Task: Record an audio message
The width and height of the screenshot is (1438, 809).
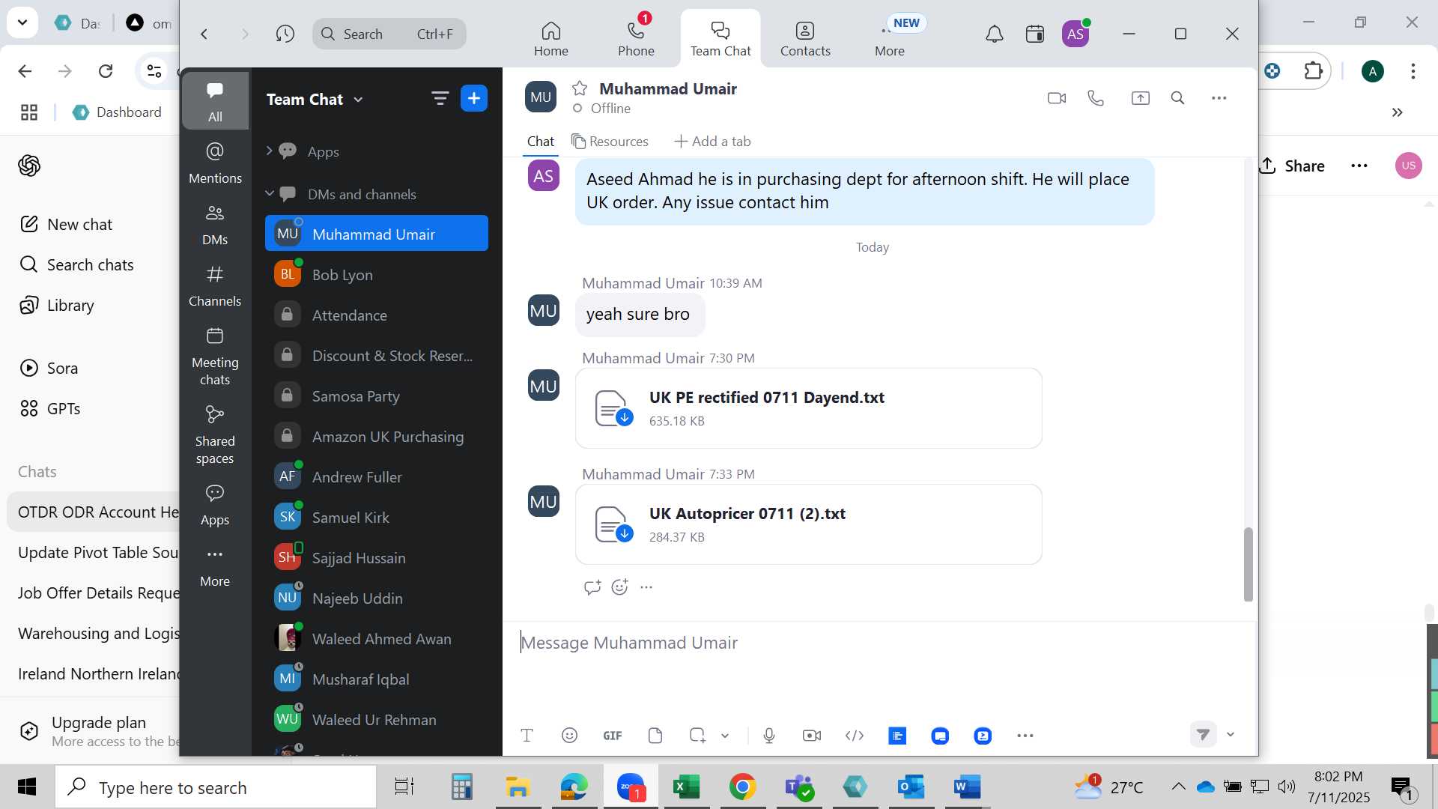Action: (768, 736)
